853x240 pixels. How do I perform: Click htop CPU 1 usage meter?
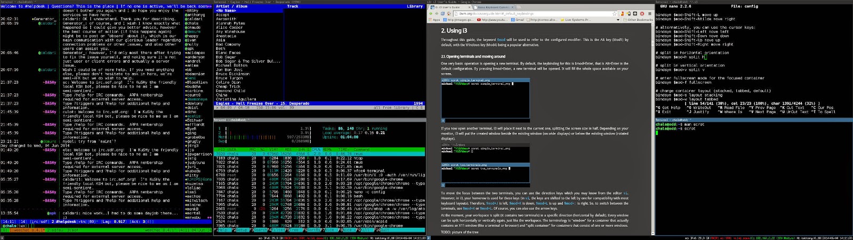coord(264,129)
